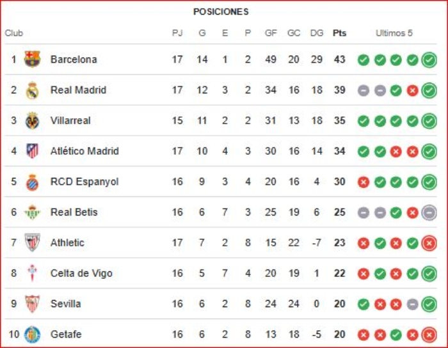Click Real Betis's circled latest draw indicator
Screen dimensions: 448x348
pyautogui.click(x=429, y=212)
